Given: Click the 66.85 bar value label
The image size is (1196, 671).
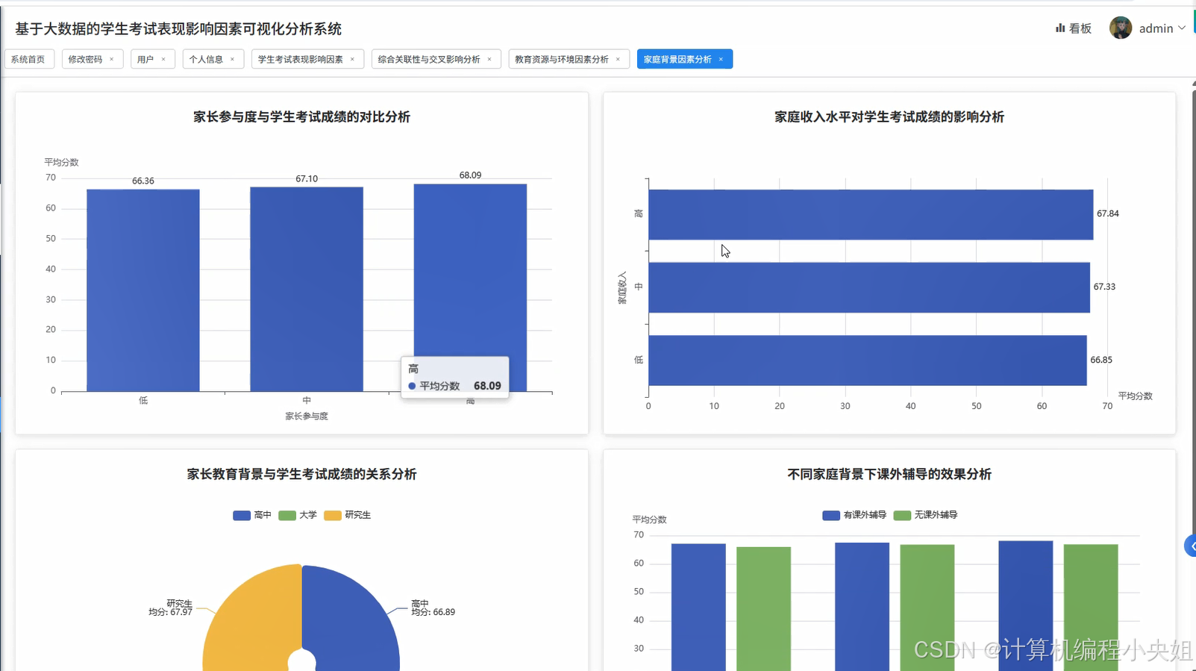Looking at the screenshot, I should [1101, 360].
